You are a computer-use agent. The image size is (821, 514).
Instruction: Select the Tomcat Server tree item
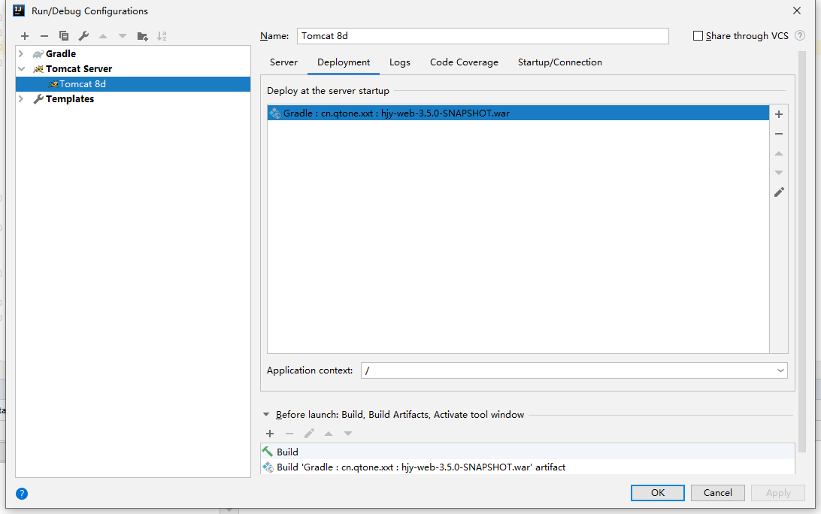78,68
